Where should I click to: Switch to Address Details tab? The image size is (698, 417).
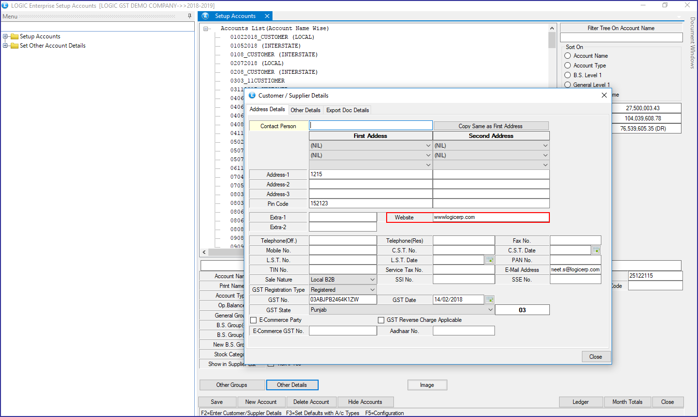[267, 110]
